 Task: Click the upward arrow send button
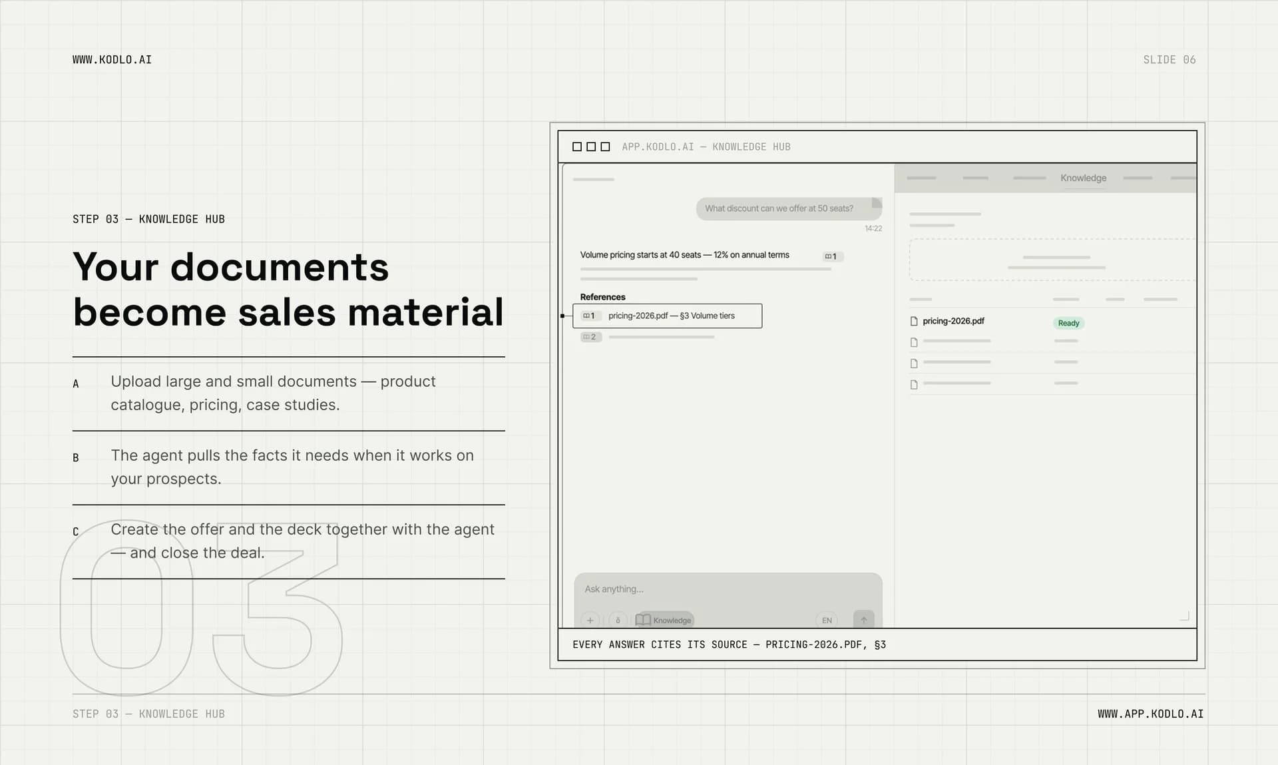click(x=863, y=620)
